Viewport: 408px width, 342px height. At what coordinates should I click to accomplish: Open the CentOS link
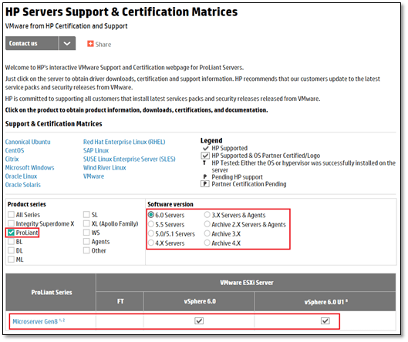(15, 150)
